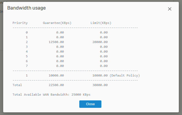Click the Bandwidth usage dialog title
182x115 pixels.
click(x=26, y=8)
